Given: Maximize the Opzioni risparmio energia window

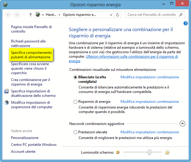Looking at the screenshot, I should click(x=172, y=3).
